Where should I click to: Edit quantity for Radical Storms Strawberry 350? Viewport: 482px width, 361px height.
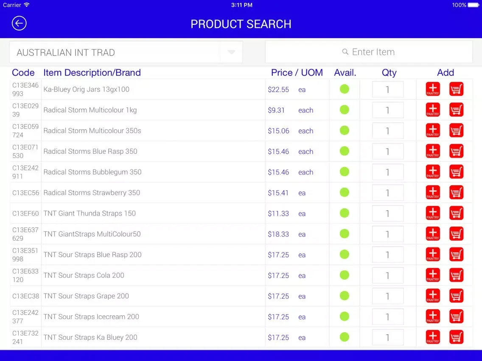388,193
